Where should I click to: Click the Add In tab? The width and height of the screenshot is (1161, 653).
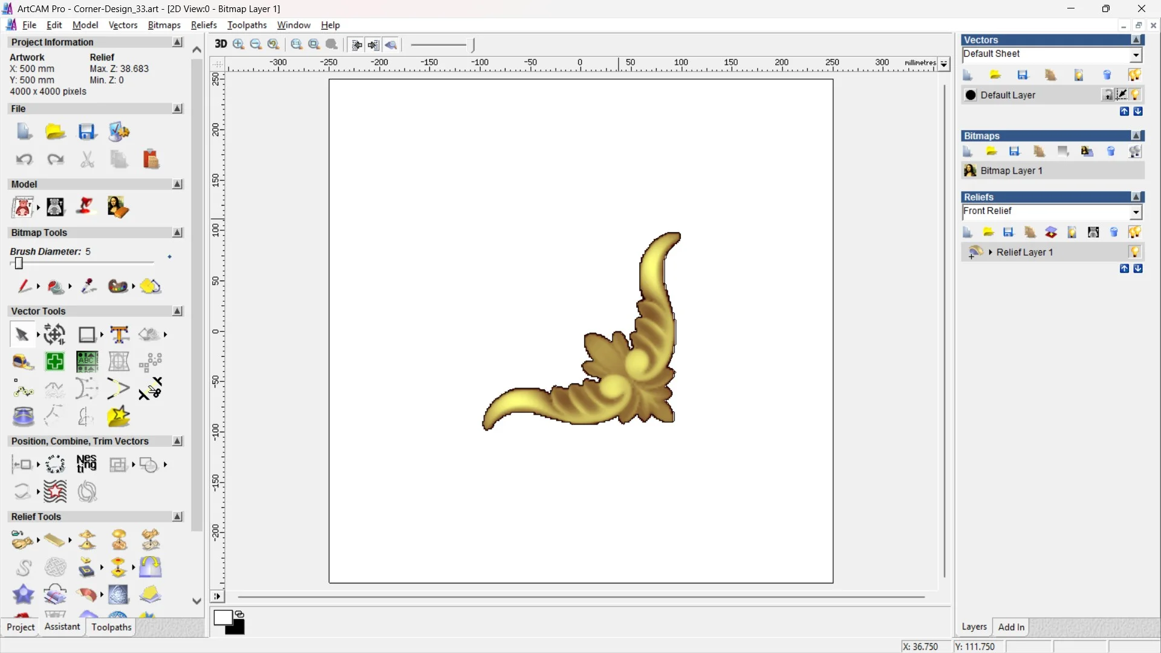tap(1011, 627)
